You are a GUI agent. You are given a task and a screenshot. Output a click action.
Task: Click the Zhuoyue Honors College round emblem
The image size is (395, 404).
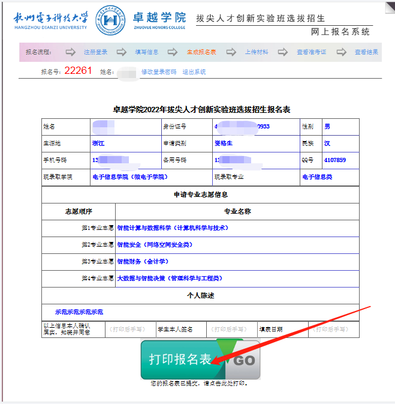pyautogui.click(x=110, y=20)
